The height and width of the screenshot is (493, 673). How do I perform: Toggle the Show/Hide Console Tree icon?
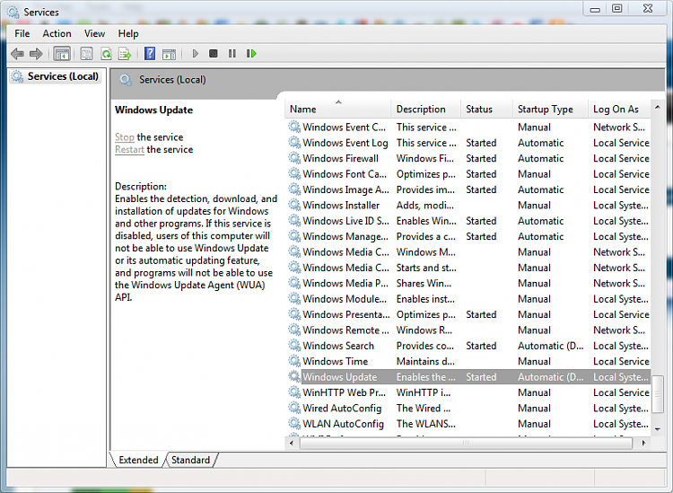62,54
